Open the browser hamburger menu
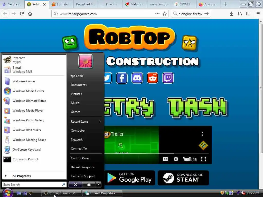Screen dimensions: 263x197 pos(258,14)
